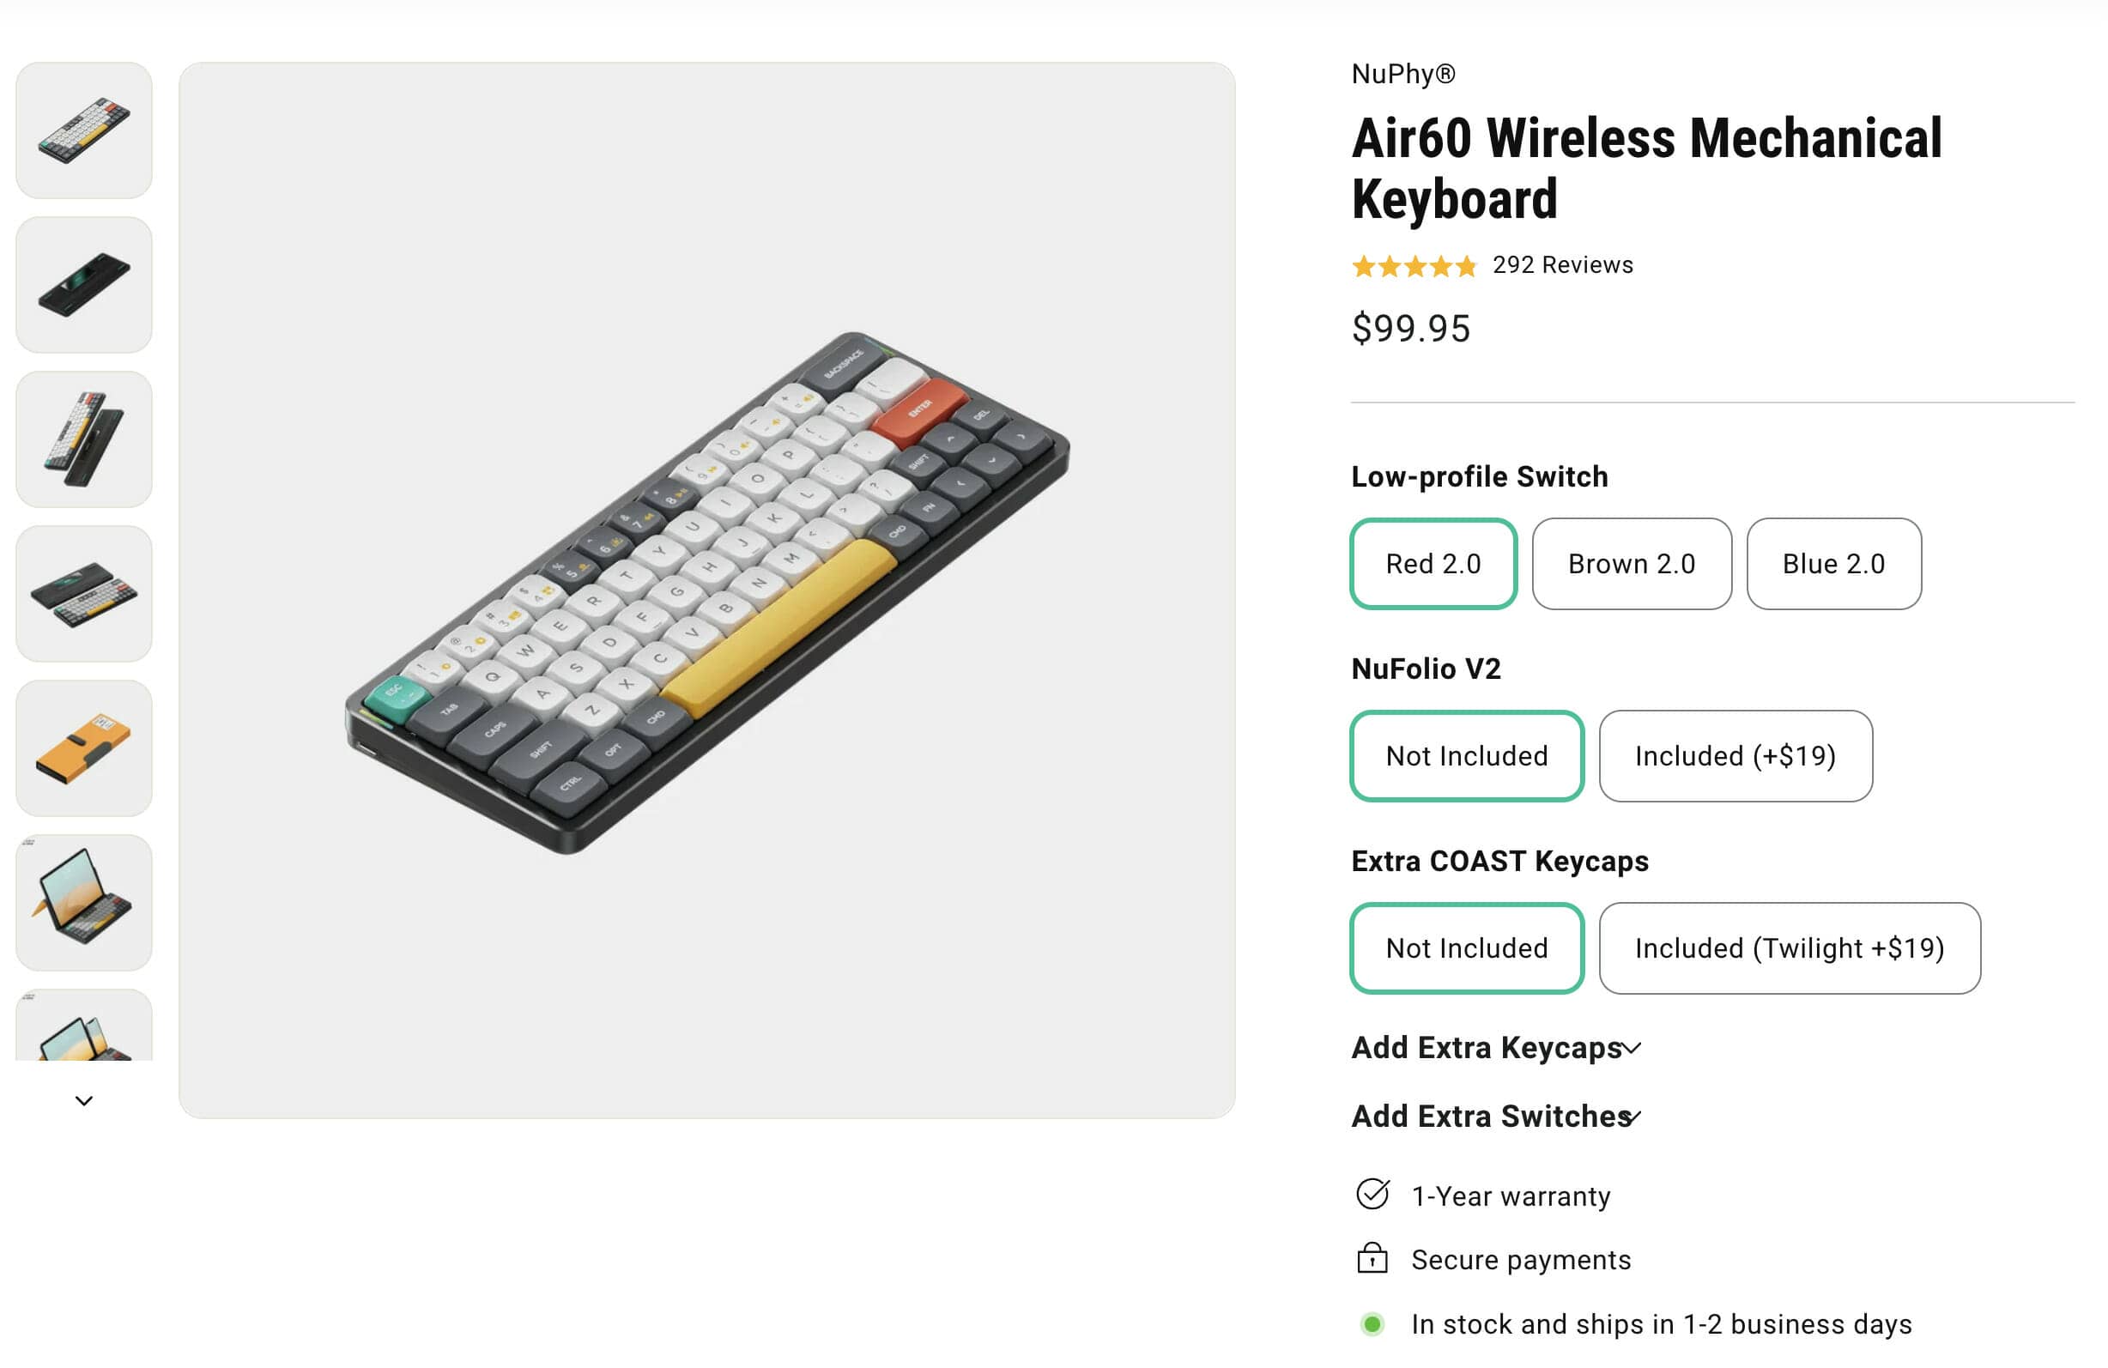Screen dimensions: 2108x1368
Task: Choose Included (Twilight +$19) keycaps option
Action: click(x=1788, y=948)
